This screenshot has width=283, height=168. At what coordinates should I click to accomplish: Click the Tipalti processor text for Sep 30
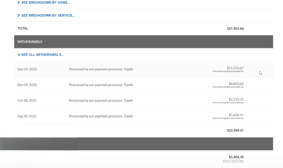click(x=101, y=116)
